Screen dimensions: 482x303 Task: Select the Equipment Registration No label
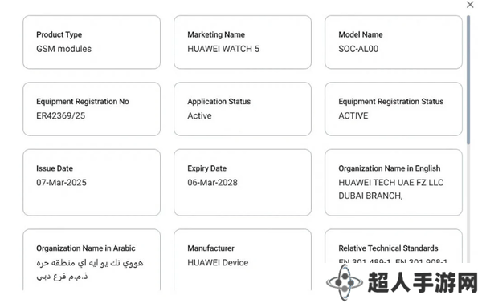click(x=83, y=102)
